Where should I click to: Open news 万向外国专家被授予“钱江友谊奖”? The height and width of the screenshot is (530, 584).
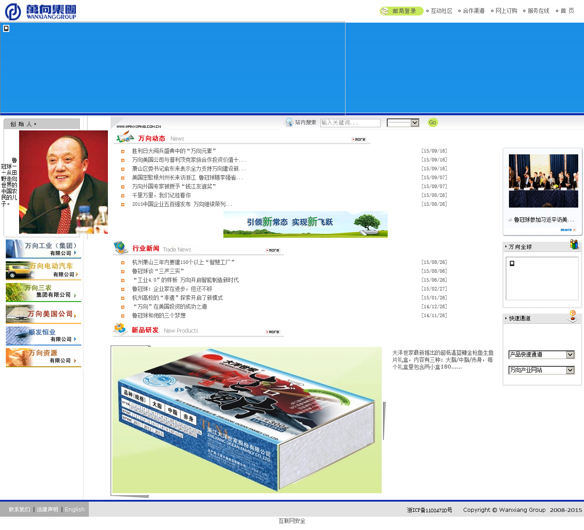click(x=174, y=187)
